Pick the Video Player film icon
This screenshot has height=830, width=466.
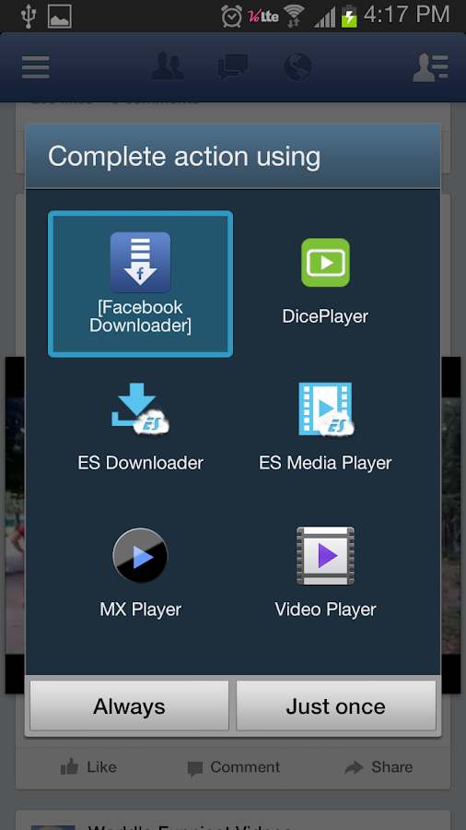[x=325, y=556]
